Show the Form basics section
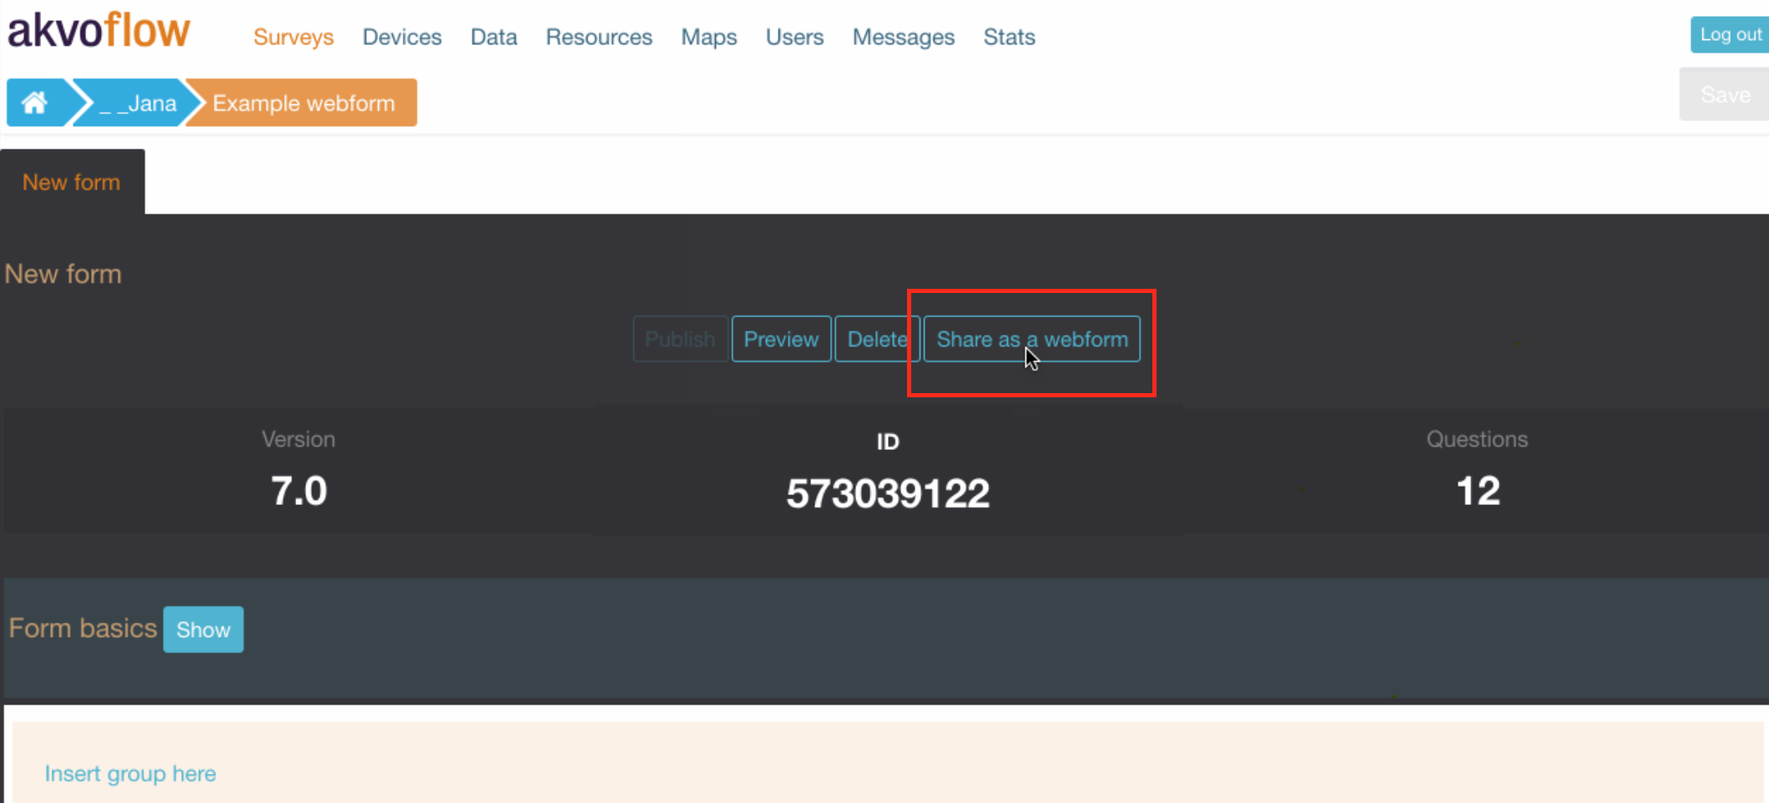 (204, 629)
